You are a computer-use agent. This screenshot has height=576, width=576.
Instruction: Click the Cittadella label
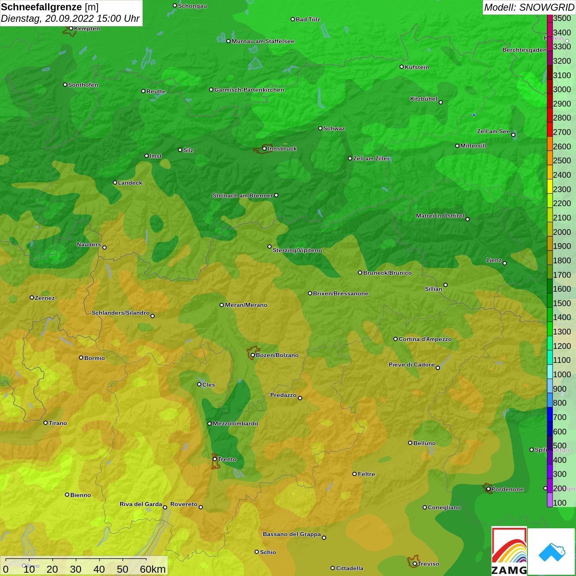350,568
